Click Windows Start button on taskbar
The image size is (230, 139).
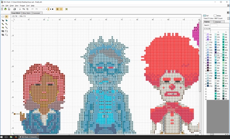coord(2,137)
